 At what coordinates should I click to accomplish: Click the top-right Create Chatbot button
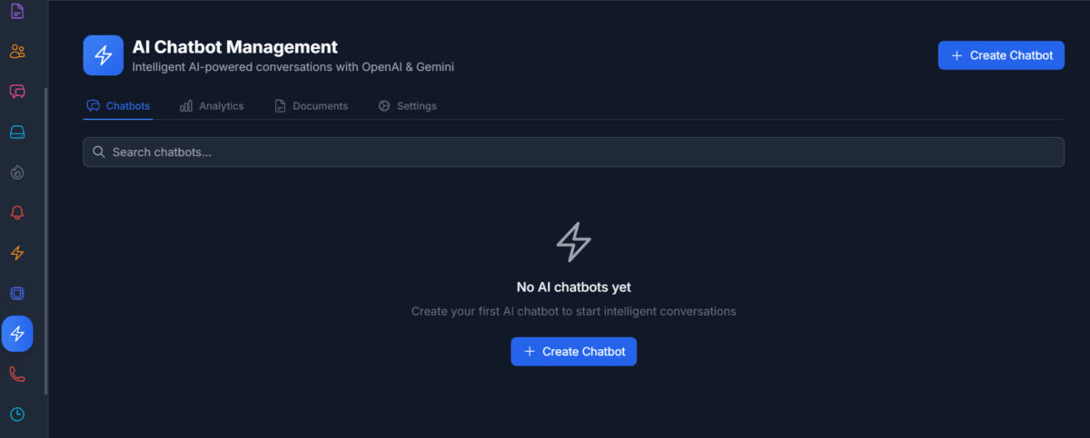coord(1001,55)
